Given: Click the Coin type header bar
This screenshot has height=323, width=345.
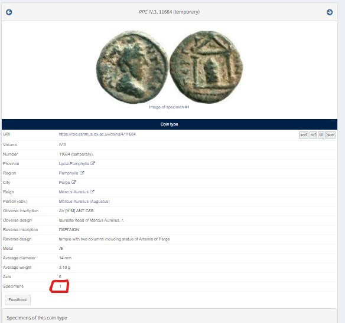Looking at the screenshot, I should click(x=170, y=124).
